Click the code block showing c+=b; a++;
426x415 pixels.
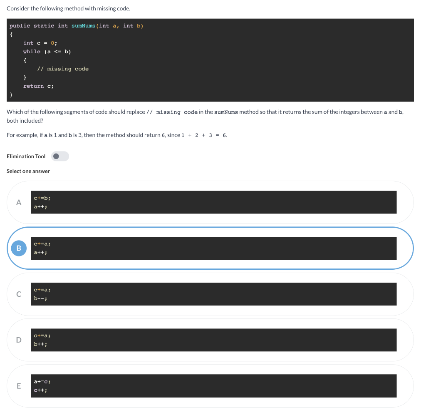213,202
